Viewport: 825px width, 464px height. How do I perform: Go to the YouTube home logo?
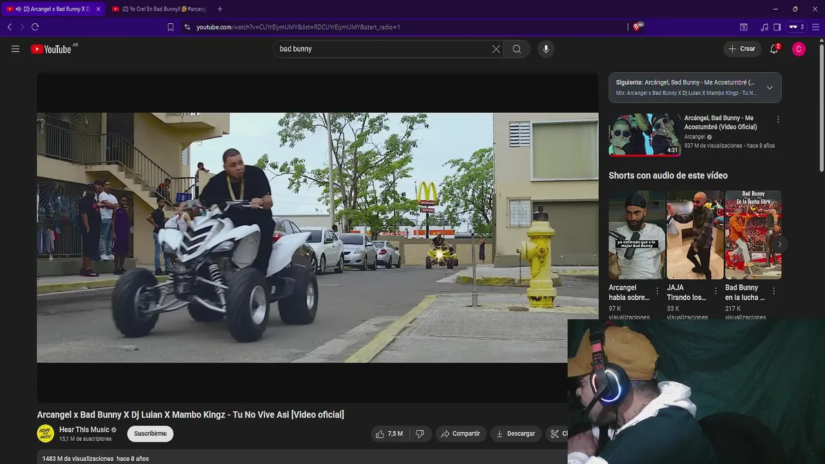(x=51, y=49)
